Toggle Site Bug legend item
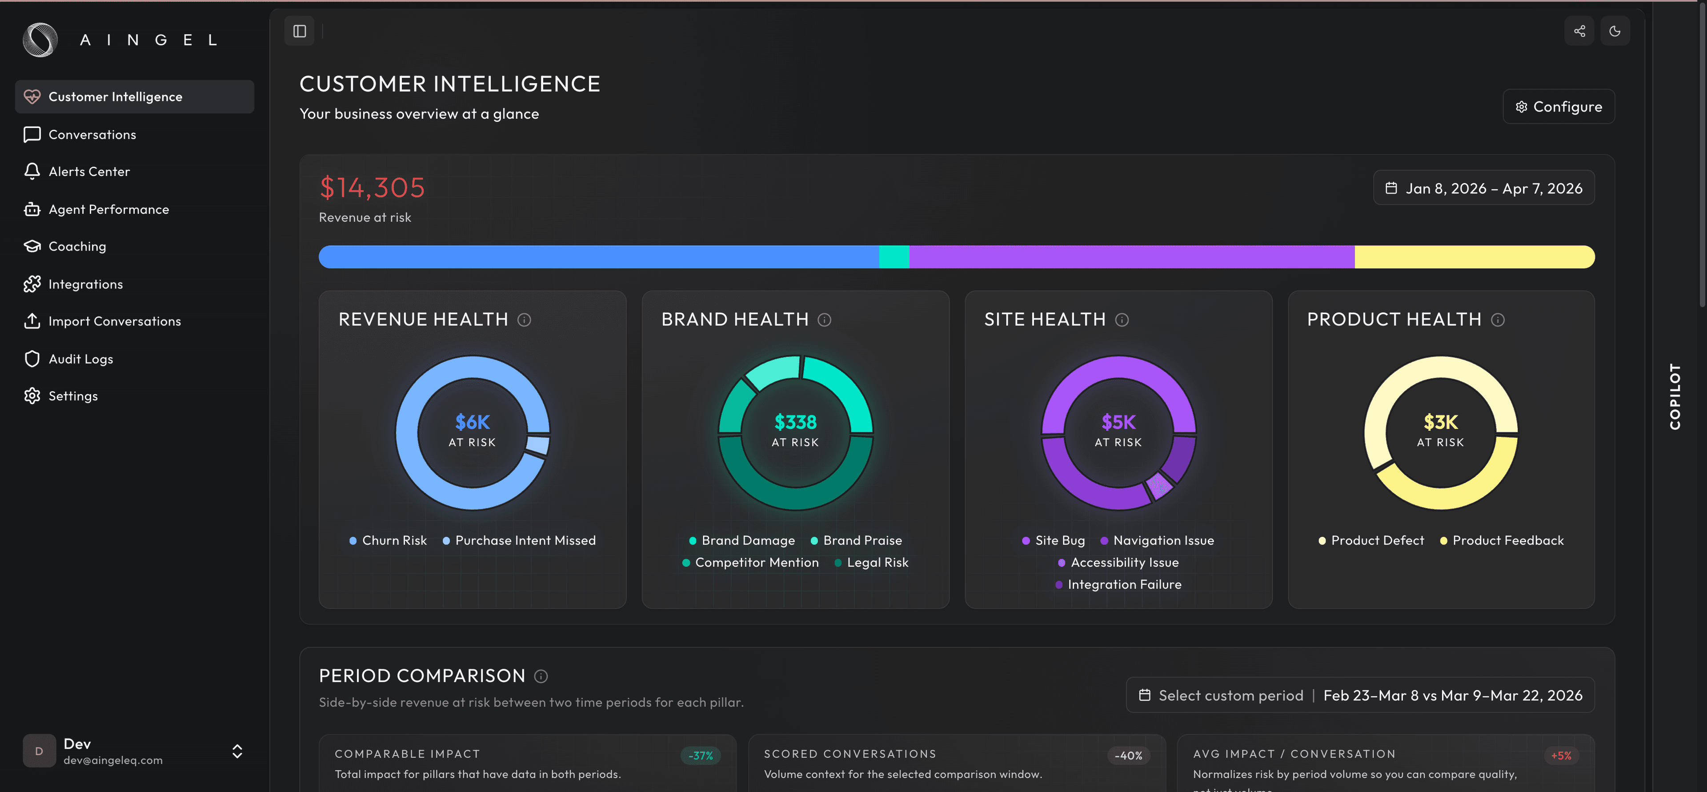This screenshot has width=1707, height=792. click(x=1054, y=541)
